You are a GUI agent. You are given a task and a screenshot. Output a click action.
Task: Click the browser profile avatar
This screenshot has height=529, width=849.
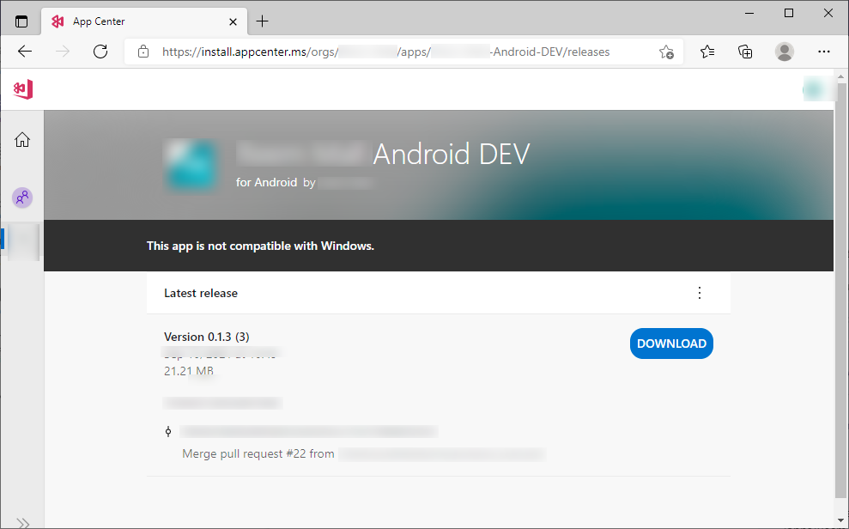pos(785,52)
